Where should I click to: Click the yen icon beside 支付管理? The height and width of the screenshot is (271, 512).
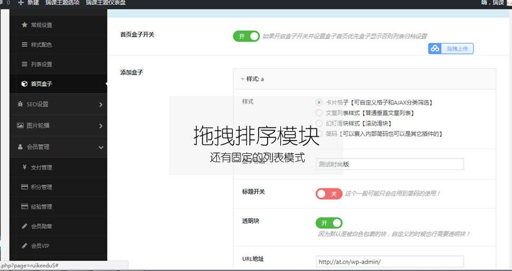24,167
